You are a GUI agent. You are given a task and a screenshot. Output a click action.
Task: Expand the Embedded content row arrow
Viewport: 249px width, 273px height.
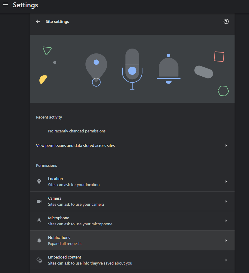tap(226, 260)
